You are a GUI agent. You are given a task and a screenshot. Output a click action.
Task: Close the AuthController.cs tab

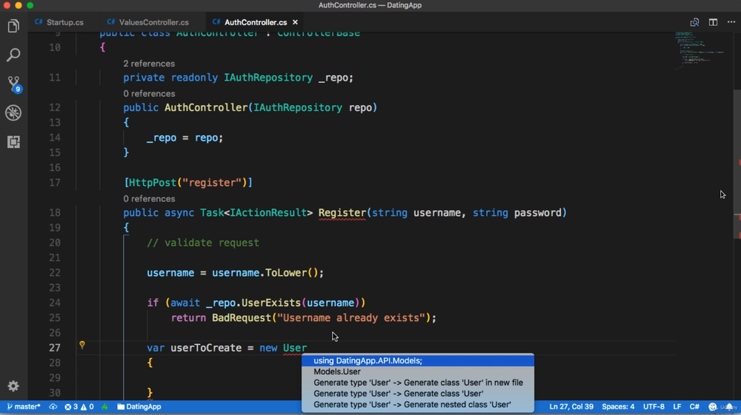[x=296, y=22]
